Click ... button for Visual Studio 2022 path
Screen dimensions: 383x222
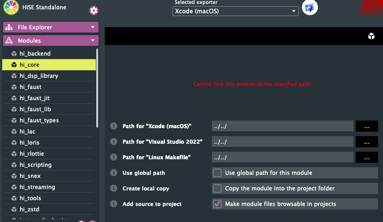tap(367, 142)
